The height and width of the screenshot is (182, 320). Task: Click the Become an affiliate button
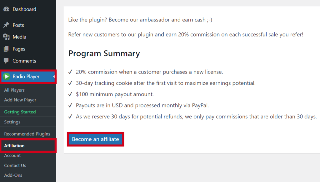coord(95,139)
